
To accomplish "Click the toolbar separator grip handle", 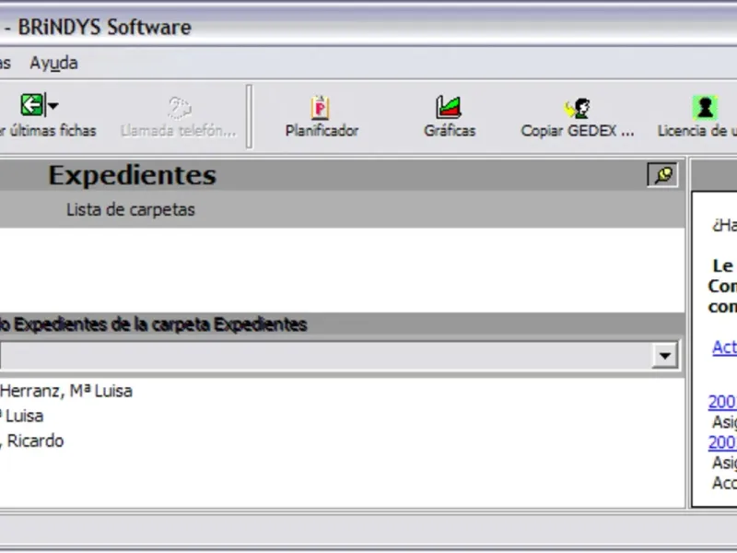I will pyautogui.click(x=249, y=117).
